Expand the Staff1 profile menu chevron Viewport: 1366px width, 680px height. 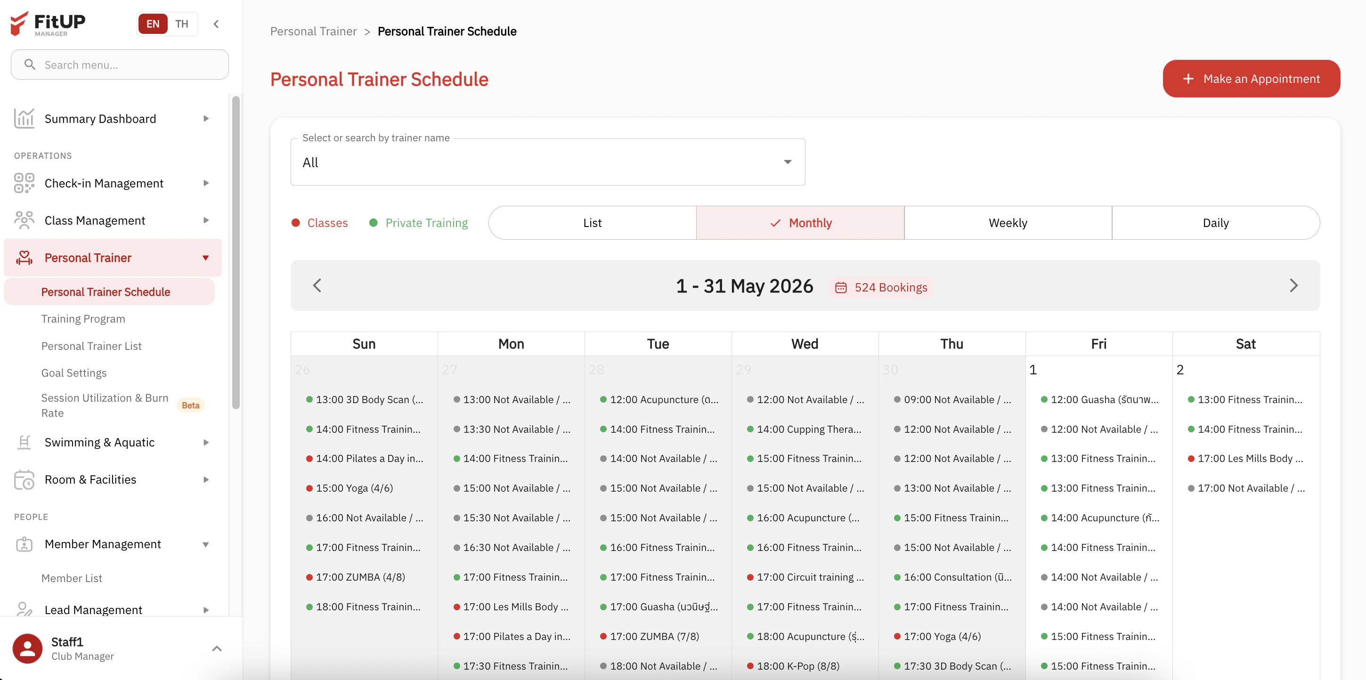coord(217,648)
